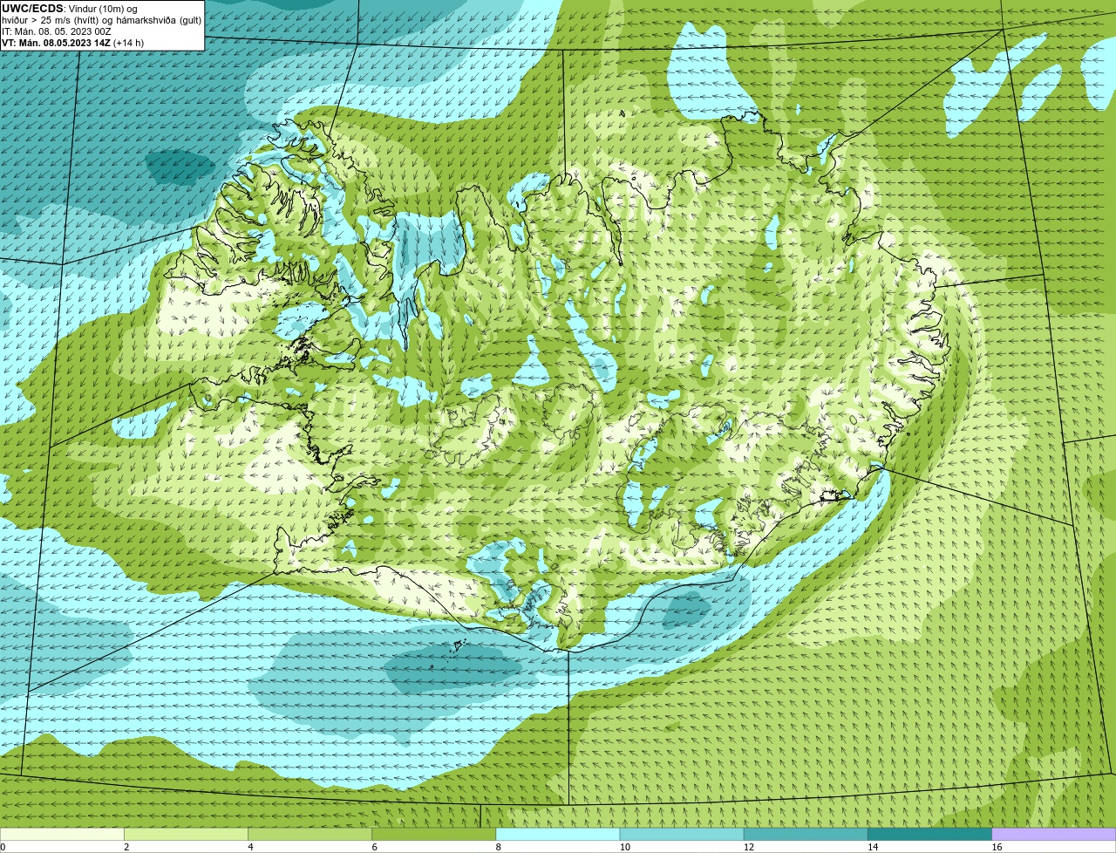
Task: Click the initial time 'IT: Mán. 08. 05. 2023 00Z'
Action: (57, 31)
